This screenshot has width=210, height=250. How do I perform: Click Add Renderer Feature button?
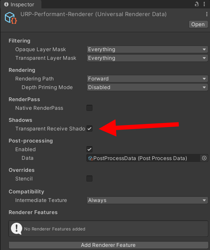(x=108, y=245)
